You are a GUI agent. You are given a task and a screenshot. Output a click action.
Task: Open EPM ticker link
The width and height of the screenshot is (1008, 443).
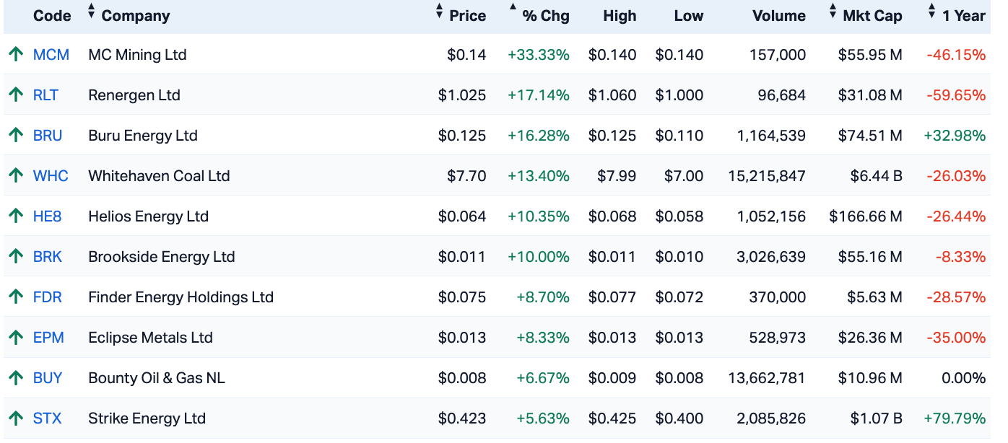[48, 338]
